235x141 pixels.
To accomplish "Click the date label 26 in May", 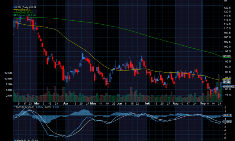I will [114, 103].
